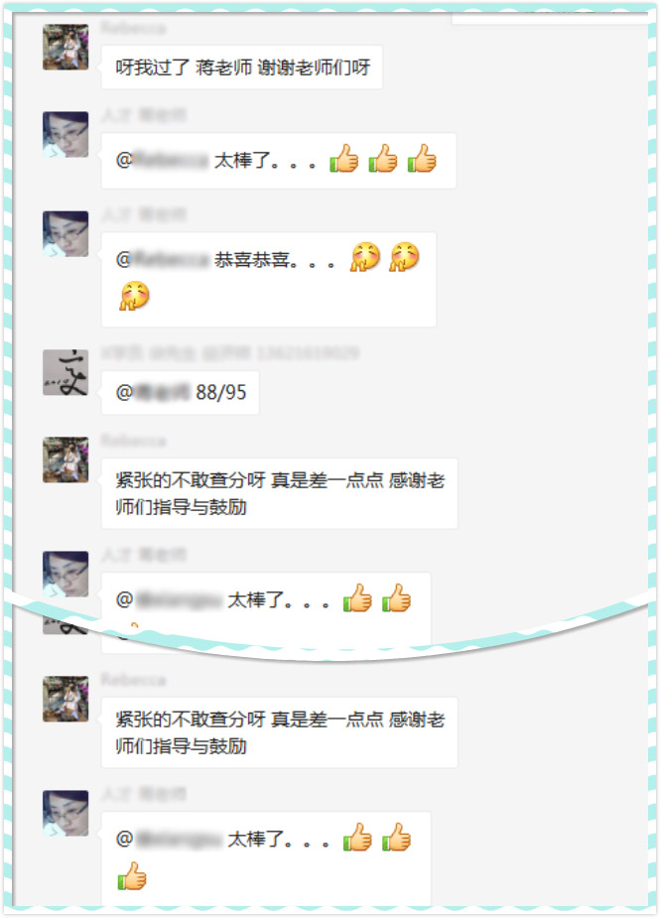The width and height of the screenshot is (660, 918).
Task: Click the blurred @mention in '88/95' message
Action: pyautogui.click(x=154, y=392)
